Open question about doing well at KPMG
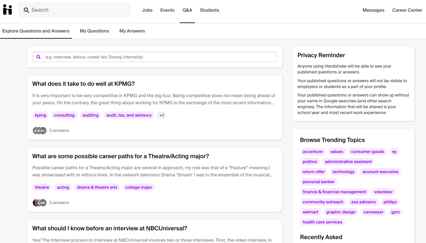This screenshot has height=243, width=426. [84, 84]
